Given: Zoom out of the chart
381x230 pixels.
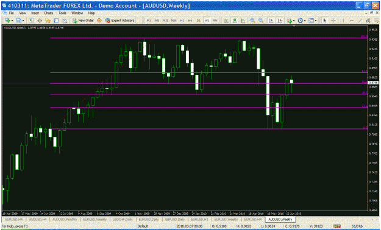Looking at the screenshot, I should 261,21.
